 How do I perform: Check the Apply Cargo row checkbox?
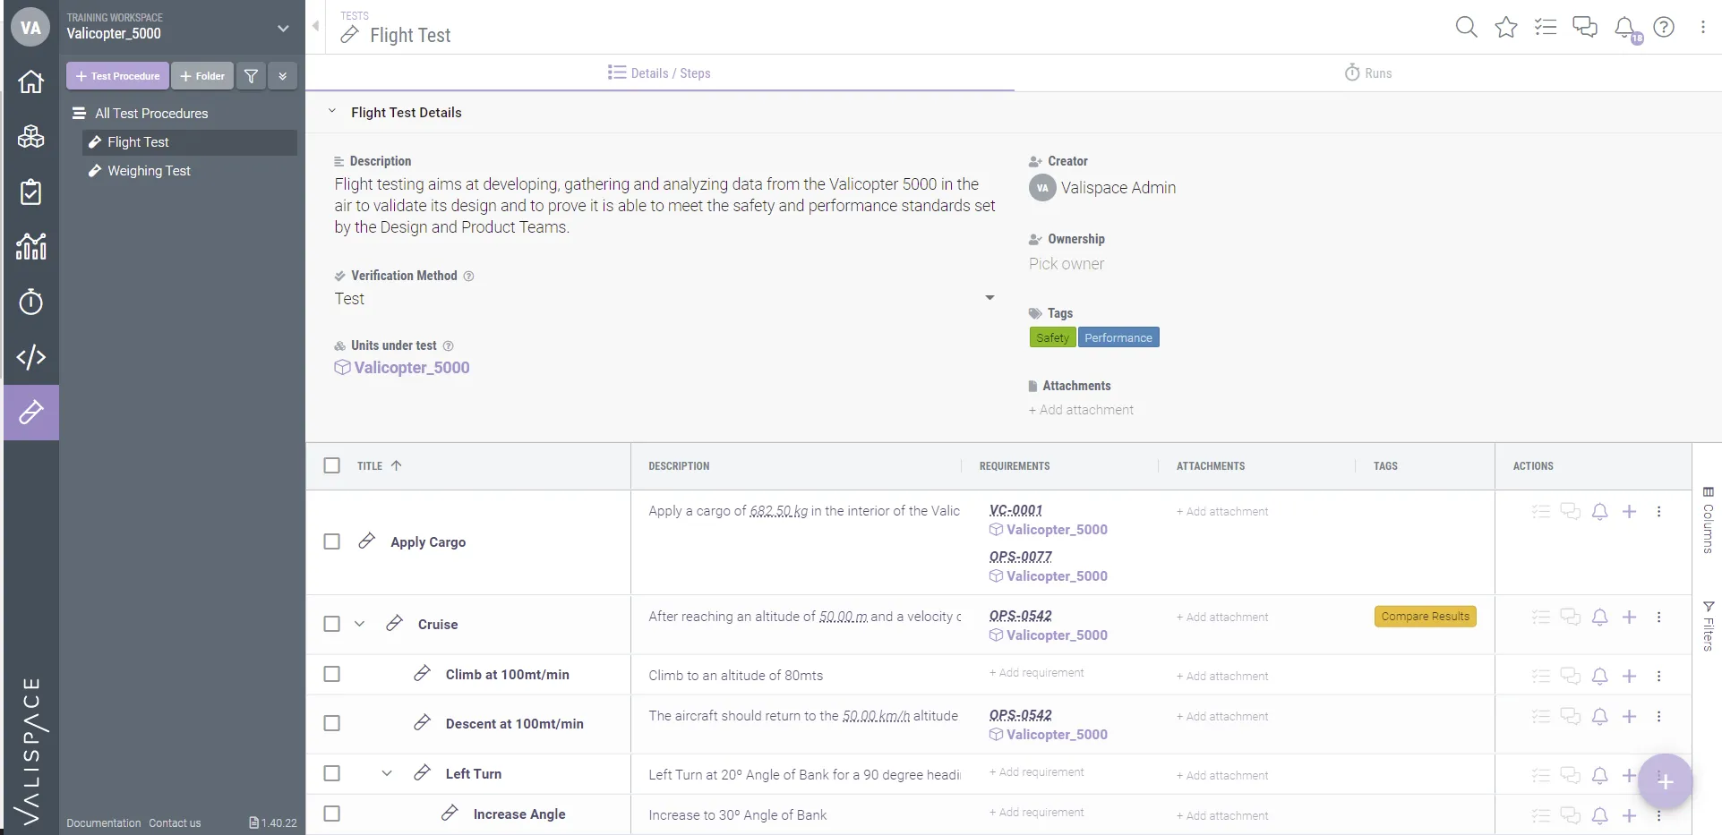332,541
